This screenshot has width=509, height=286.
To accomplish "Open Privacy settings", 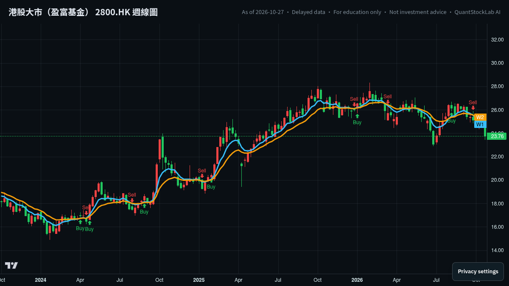I will (x=478, y=272).
